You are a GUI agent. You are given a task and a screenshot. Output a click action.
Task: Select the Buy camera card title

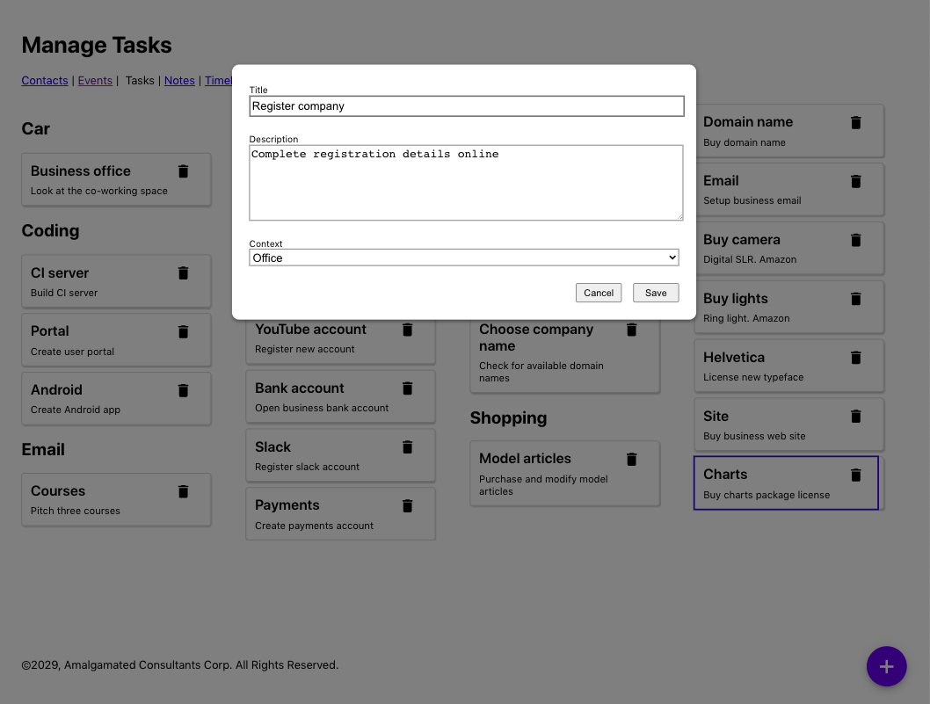pos(742,240)
